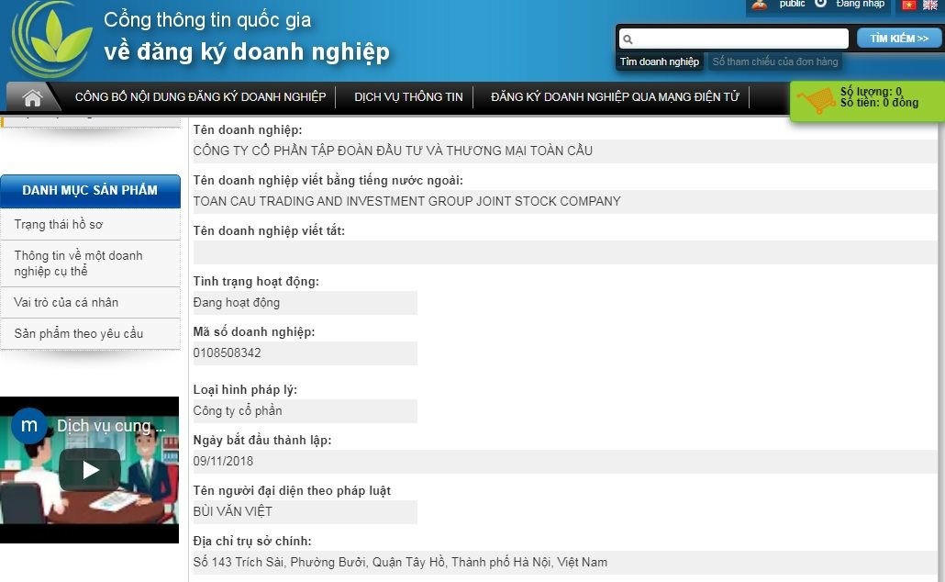
Task: Click inside the enterprise search field
Action: 739,39
